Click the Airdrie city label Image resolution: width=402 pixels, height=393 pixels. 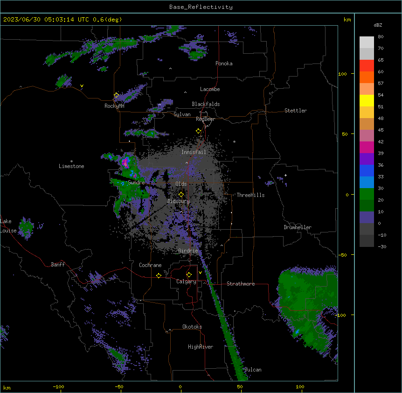click(188, 251)
